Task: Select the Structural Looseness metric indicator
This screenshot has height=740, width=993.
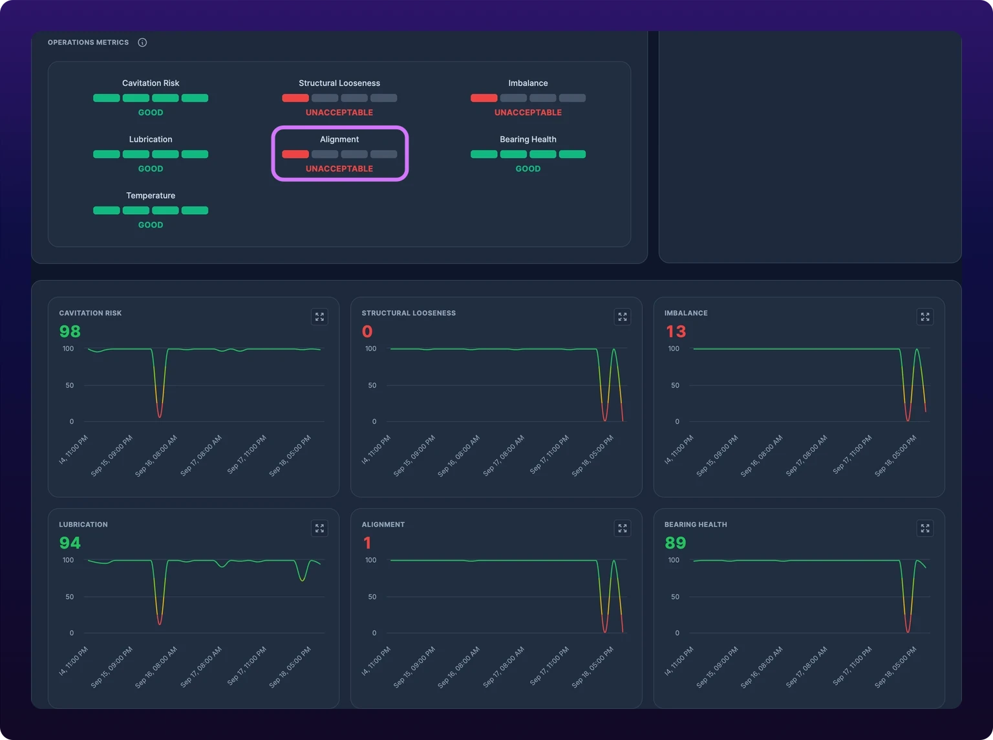Action: [339, 98]
